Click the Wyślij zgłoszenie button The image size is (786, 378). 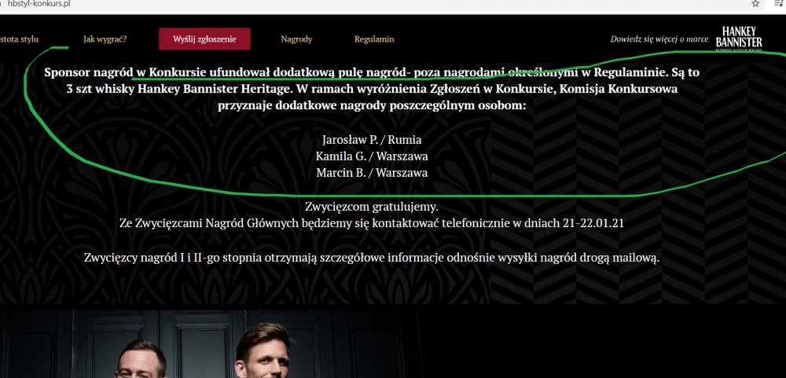[204, 39]
